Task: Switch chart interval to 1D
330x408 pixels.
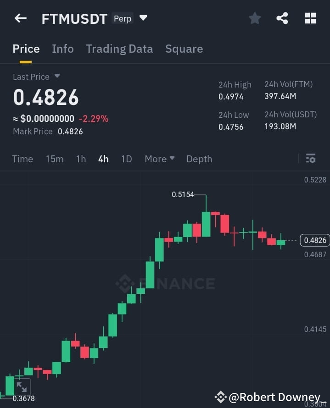Action: click(x=126, y=159)
